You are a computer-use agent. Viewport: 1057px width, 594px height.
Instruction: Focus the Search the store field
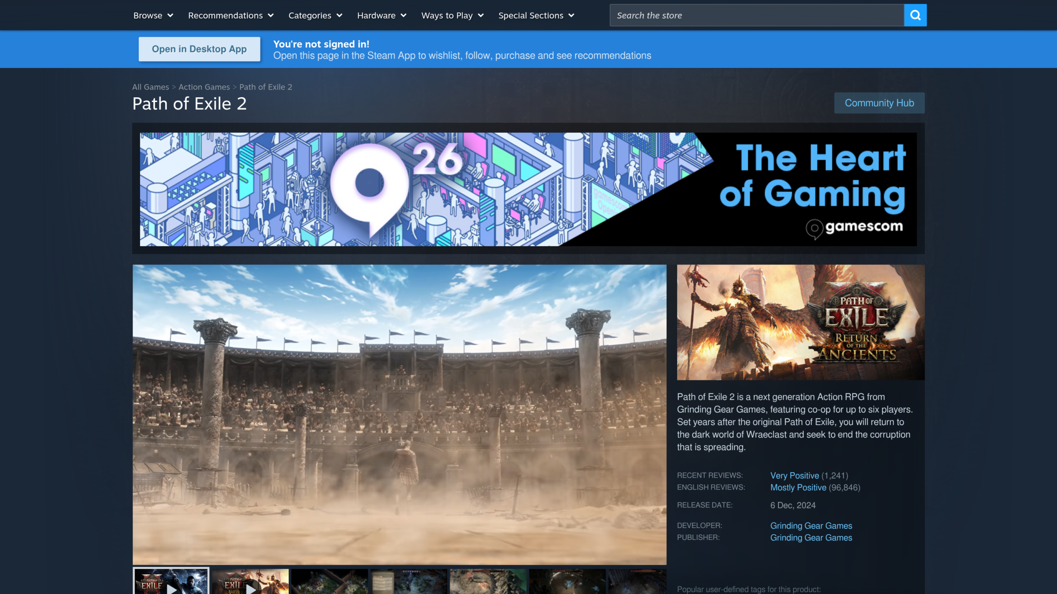point(756,15)
